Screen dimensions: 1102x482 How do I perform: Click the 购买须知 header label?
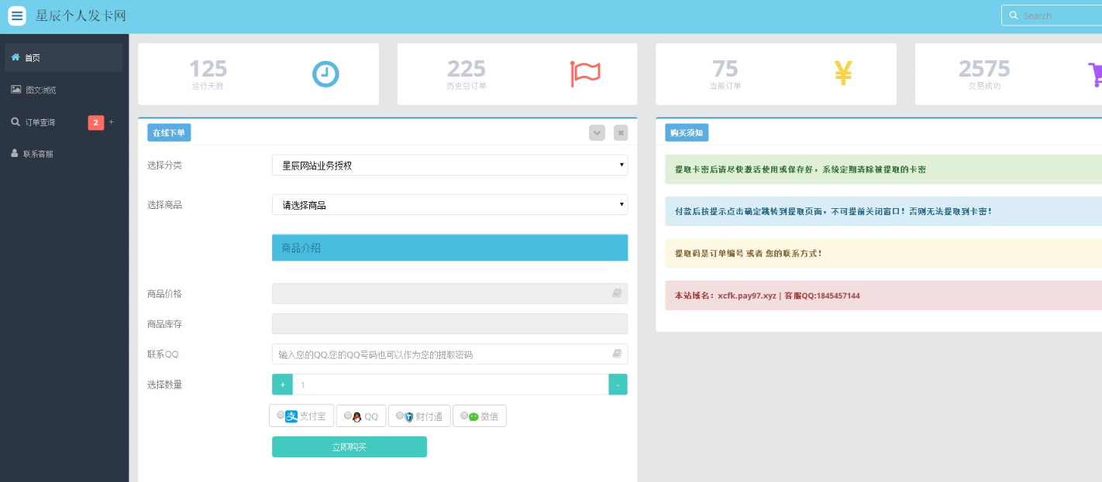pos(687,132)
